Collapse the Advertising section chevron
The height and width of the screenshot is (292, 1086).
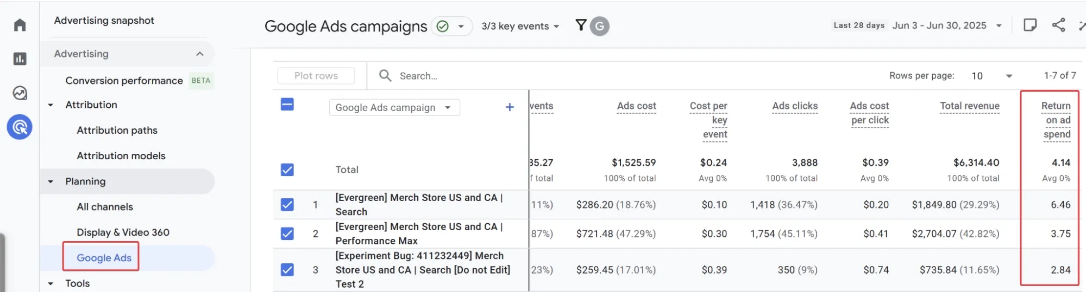200,54
